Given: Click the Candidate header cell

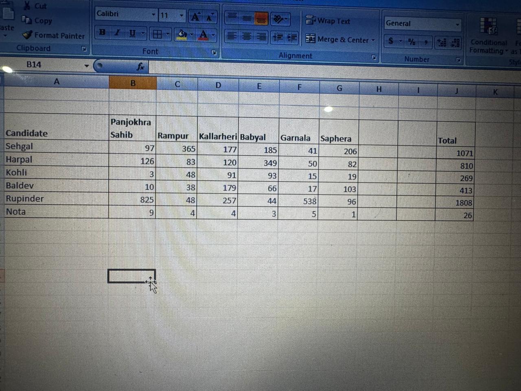Looking at the screenshot, I should point(56,127).
